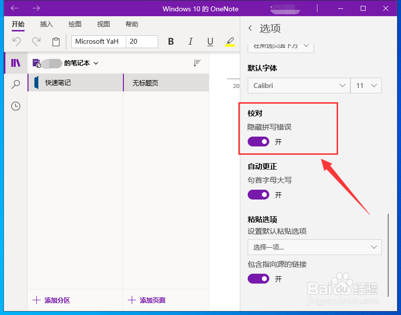Click the notebook sync icon

pyautogui.click(x=36, y=63)
